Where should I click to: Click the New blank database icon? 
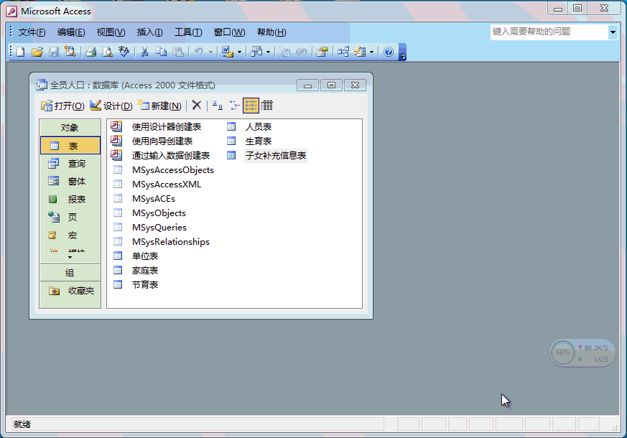click(x=20, y=52)
